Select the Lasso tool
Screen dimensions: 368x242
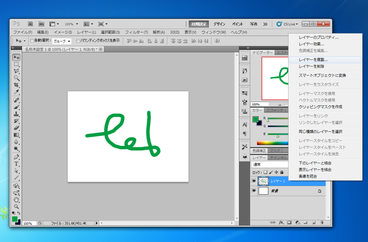pos(16,71)
